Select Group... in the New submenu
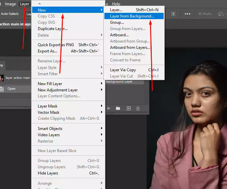Image resolution: width=227 pixels, height=189 pixels. coord(134,22)
